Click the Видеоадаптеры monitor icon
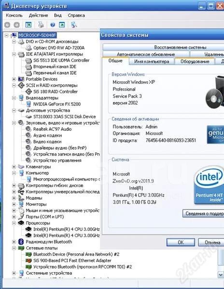 (21, 98)
